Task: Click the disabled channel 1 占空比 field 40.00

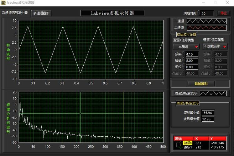Action: click(192, 73)
